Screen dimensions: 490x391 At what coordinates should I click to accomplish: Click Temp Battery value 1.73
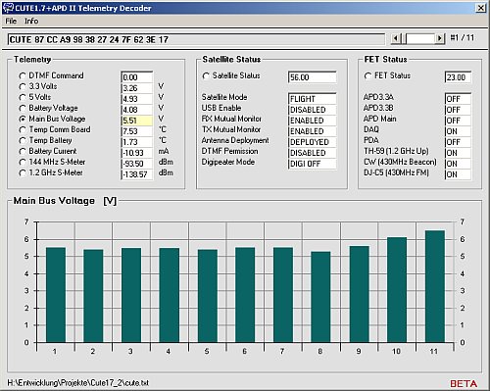click(x=137, y=142)
